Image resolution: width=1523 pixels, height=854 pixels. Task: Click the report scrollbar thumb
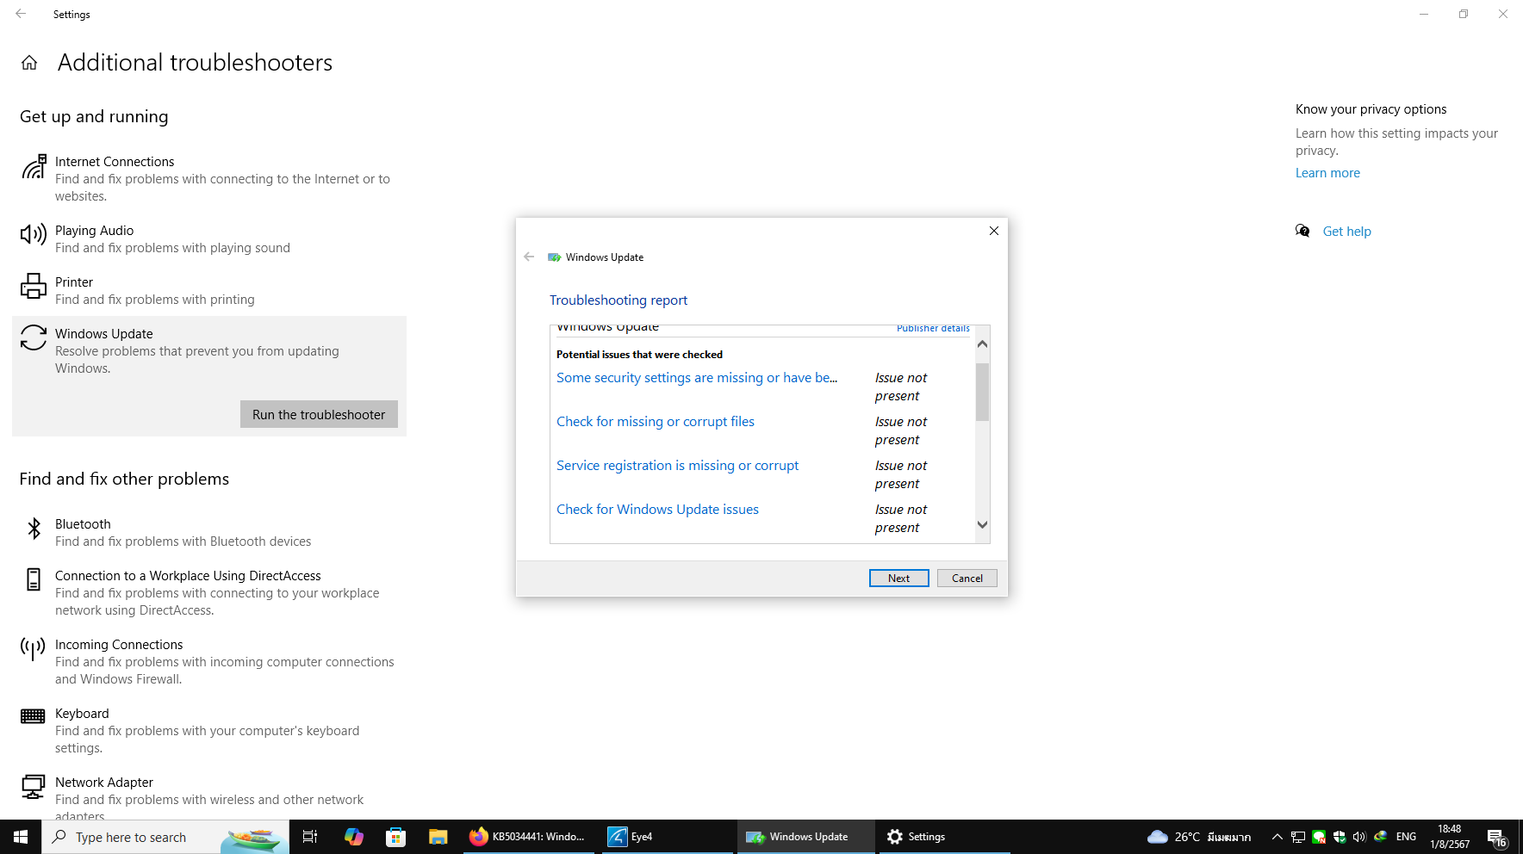pos(982,392)
